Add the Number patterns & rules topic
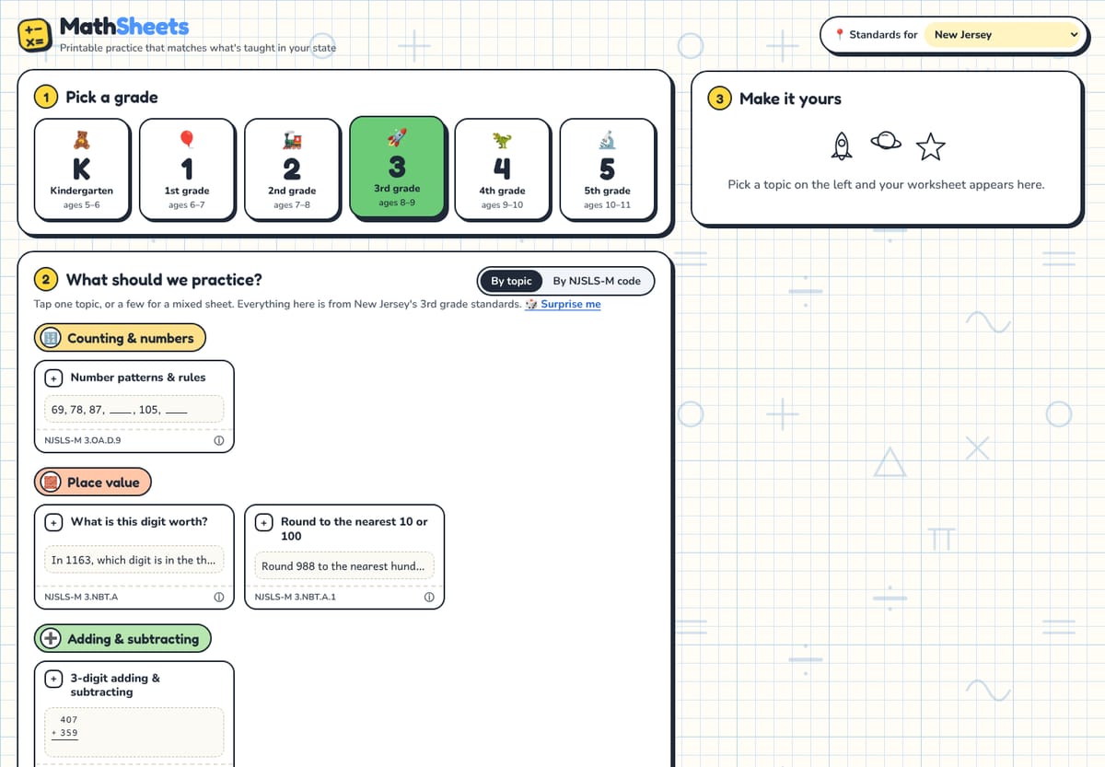 pyautogui.click(x=54, y=378)
